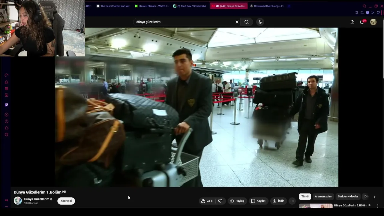The width and height of the screenshot is (384, 216).
Task: Select the Seriden videolar filter chip
Action: [348, 196]
